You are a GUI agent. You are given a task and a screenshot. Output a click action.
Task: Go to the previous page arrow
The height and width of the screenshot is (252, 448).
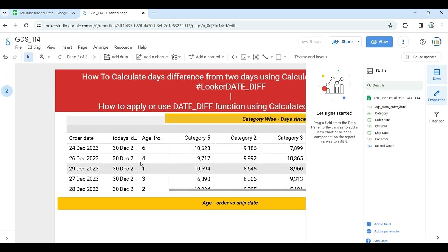pyautogui.click(x=60, y=57)
